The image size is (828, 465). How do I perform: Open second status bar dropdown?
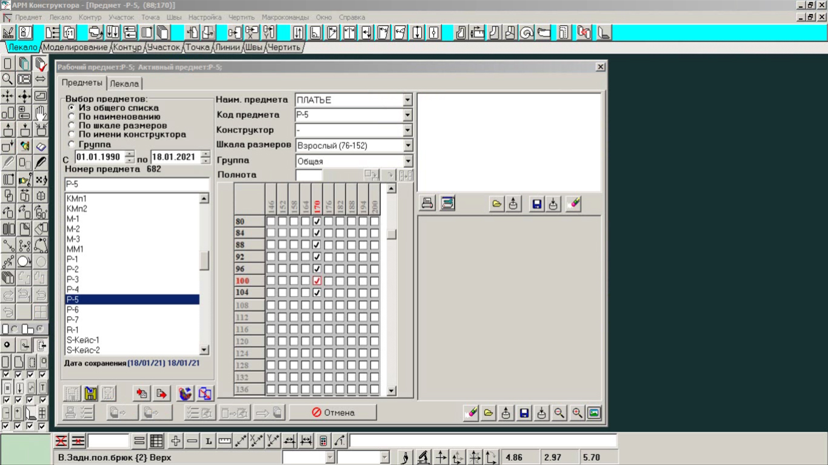pos(384,457)
